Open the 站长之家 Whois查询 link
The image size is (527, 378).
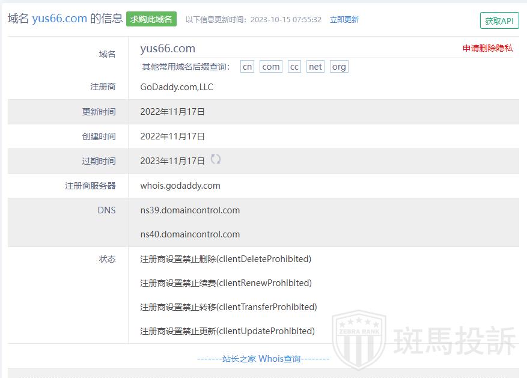point(263,359)
